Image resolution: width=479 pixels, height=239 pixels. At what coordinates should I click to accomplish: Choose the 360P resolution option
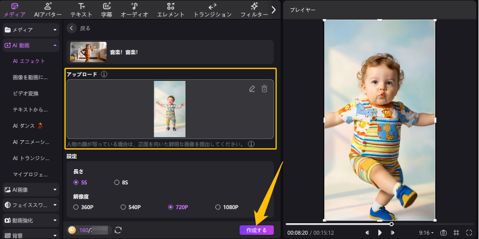click(76, 207)
